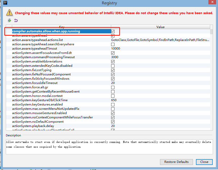Toggle actionSystem.force.alt.gr checkbox
Viewport: 218px width, 170px height.
tap(113, 87)
